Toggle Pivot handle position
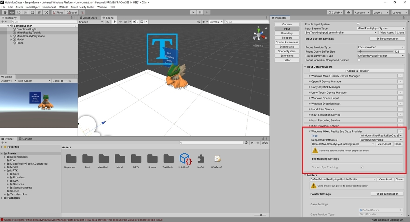 58,12
